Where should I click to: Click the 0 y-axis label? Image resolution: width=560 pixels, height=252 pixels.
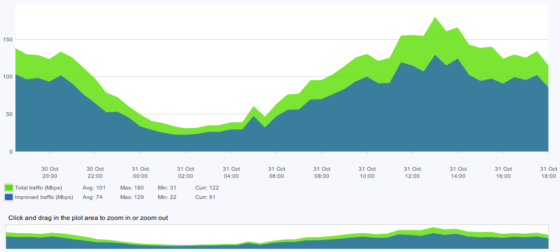click(11, 152)
